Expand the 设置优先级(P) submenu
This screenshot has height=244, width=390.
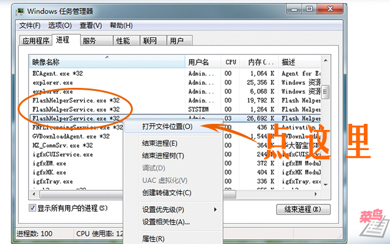(173, 210)
